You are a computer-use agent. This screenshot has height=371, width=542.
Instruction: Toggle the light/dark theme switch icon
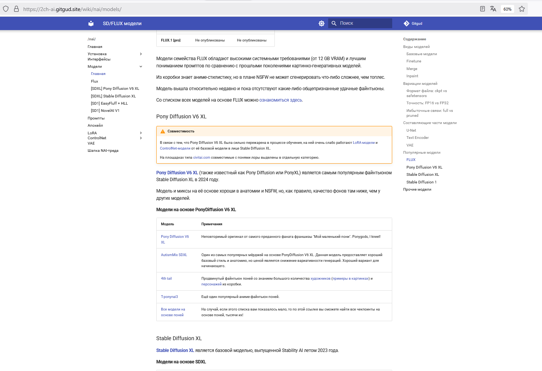[x=322, y=24]
